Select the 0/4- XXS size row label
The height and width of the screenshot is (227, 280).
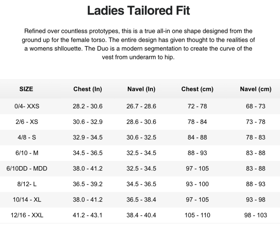click(x=27, y=106)
